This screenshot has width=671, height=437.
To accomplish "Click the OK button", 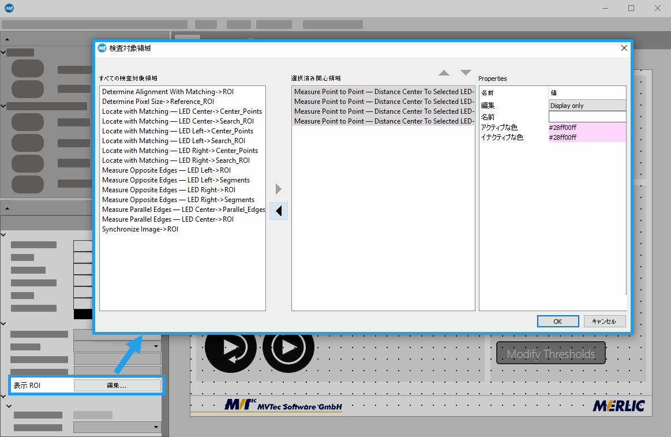I will pos(557,322).
